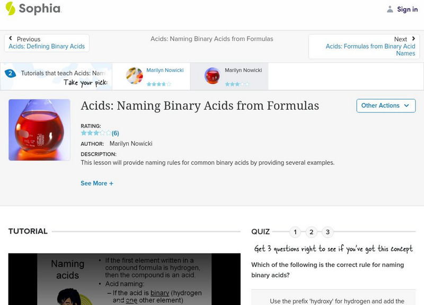Select quiz step circle 2

coord(311,231)
